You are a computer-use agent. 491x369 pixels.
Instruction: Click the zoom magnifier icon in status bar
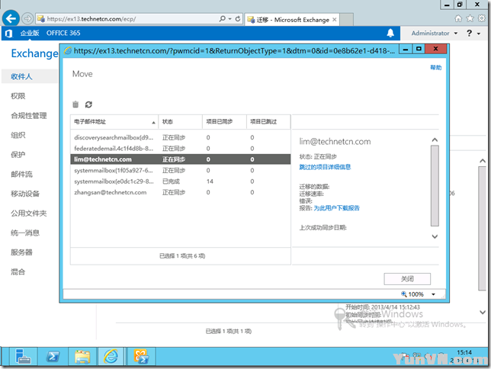click(404, 294)
